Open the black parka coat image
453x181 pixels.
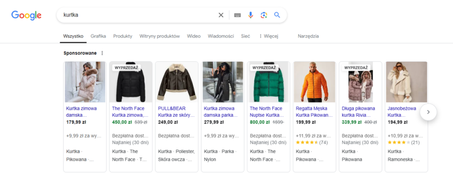223,82
